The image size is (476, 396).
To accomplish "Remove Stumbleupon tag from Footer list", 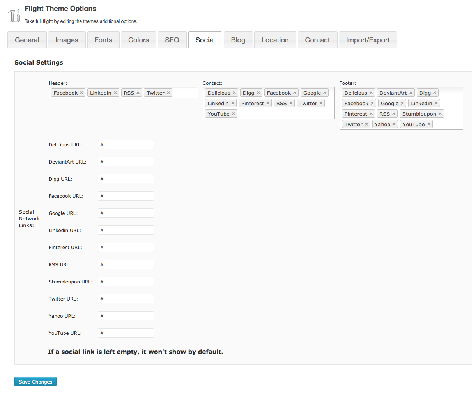I will tap(440, 114).
